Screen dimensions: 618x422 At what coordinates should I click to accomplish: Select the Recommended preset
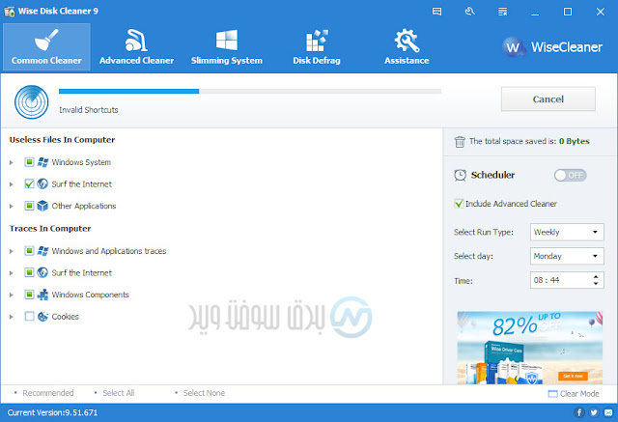pos(48,393)
